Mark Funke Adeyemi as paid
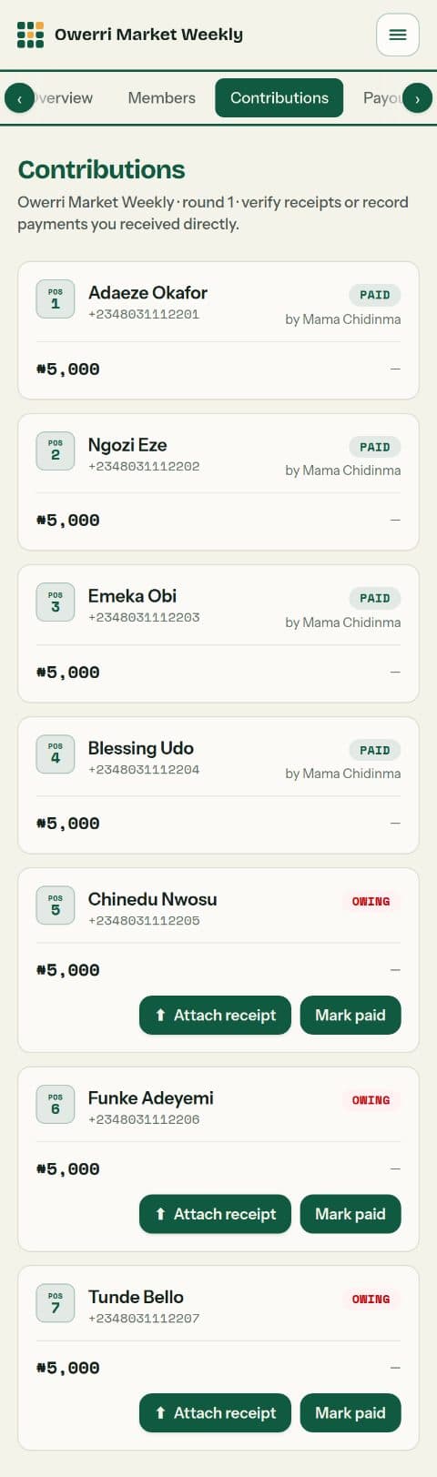The height and width of the screenshot is (1477, 437). coord(351,1214)
